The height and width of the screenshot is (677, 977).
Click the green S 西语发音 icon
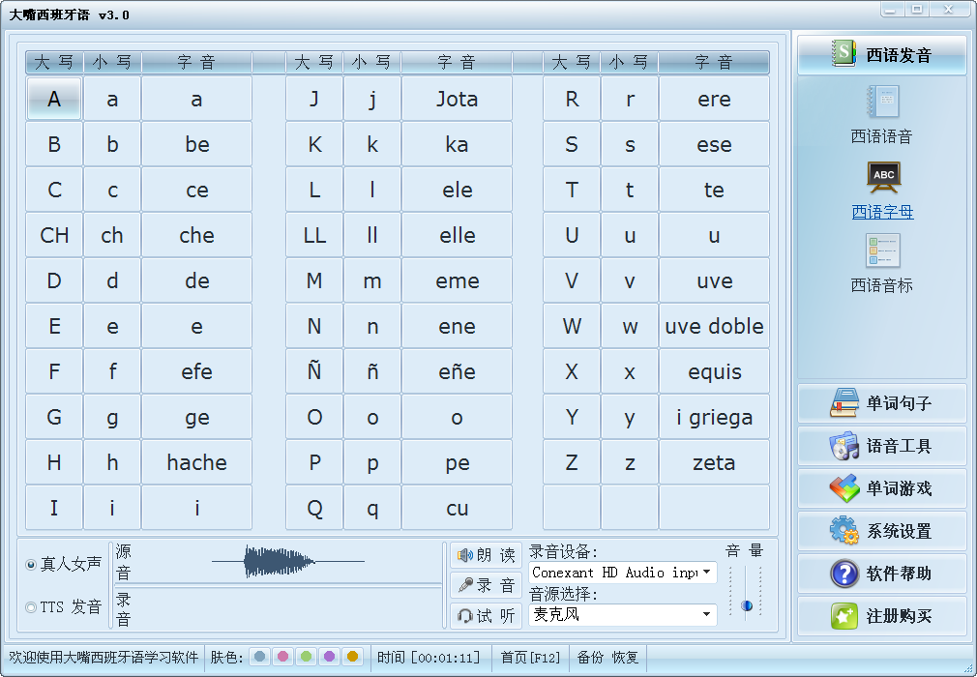(844, 53)
